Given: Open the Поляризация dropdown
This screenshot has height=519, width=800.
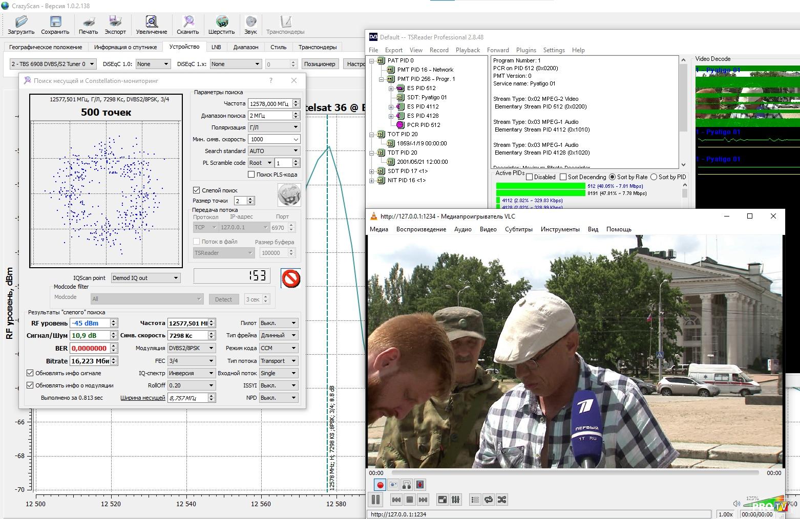Looking at the screenshot, I should point(274,127).
